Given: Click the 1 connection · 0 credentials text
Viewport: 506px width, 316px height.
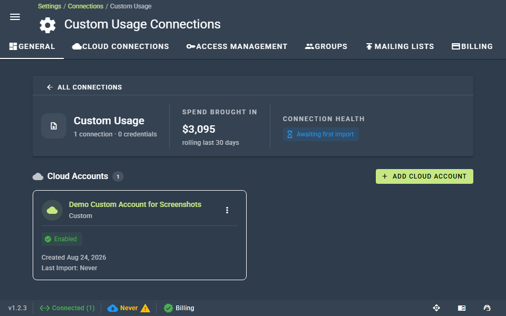Looking at the screenshot, I should click(115, 134).
